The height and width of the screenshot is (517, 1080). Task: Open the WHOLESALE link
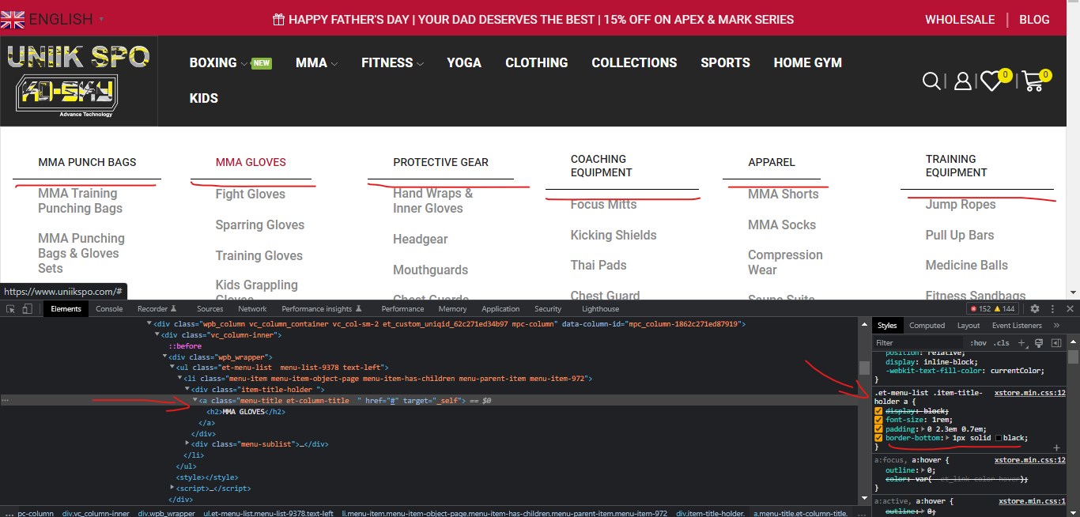[x=960, y=19]
